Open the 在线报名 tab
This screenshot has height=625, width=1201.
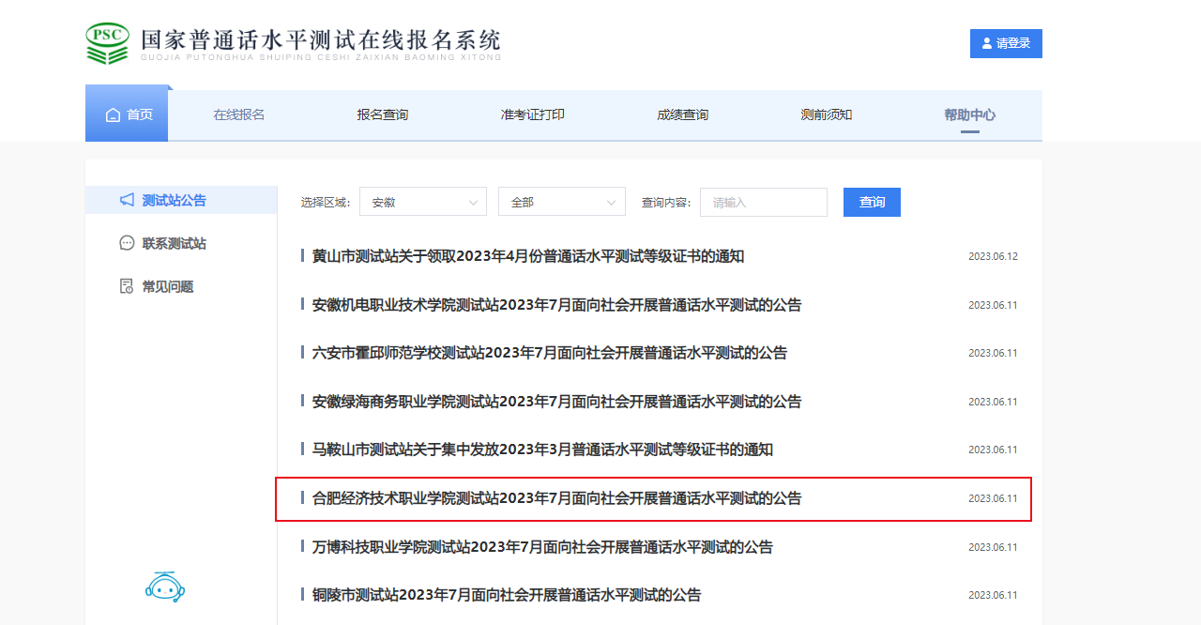(239, 114)
